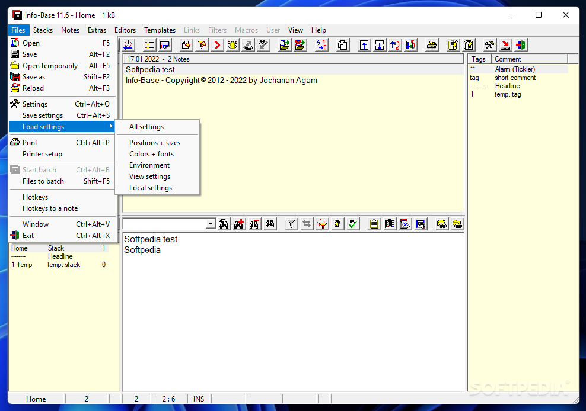
Task: Click Save settings menu entry
Action: click(63, 115)
